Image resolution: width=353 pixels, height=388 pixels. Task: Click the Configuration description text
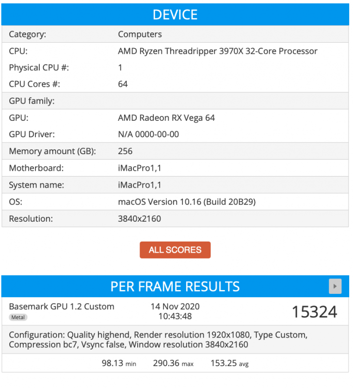tap(158, 340)
